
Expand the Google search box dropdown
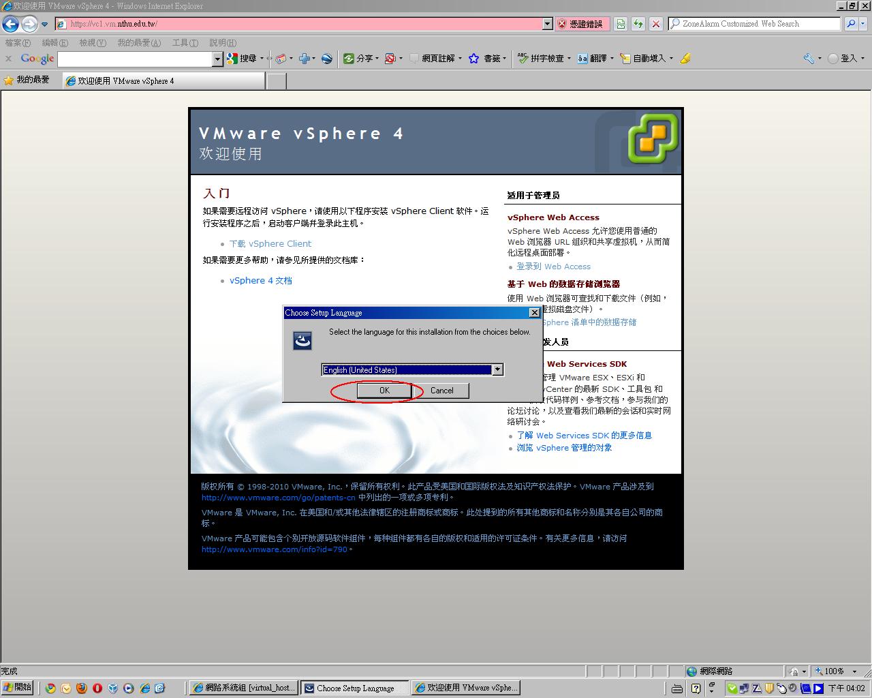click(x=217, y=59)
